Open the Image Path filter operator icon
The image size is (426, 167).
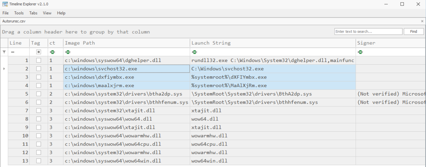[68, 52]
